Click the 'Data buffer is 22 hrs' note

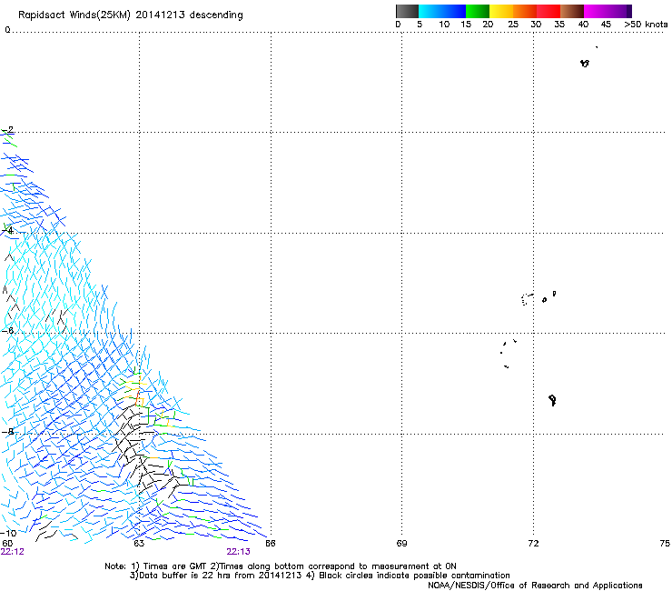[x=320, y=576]
